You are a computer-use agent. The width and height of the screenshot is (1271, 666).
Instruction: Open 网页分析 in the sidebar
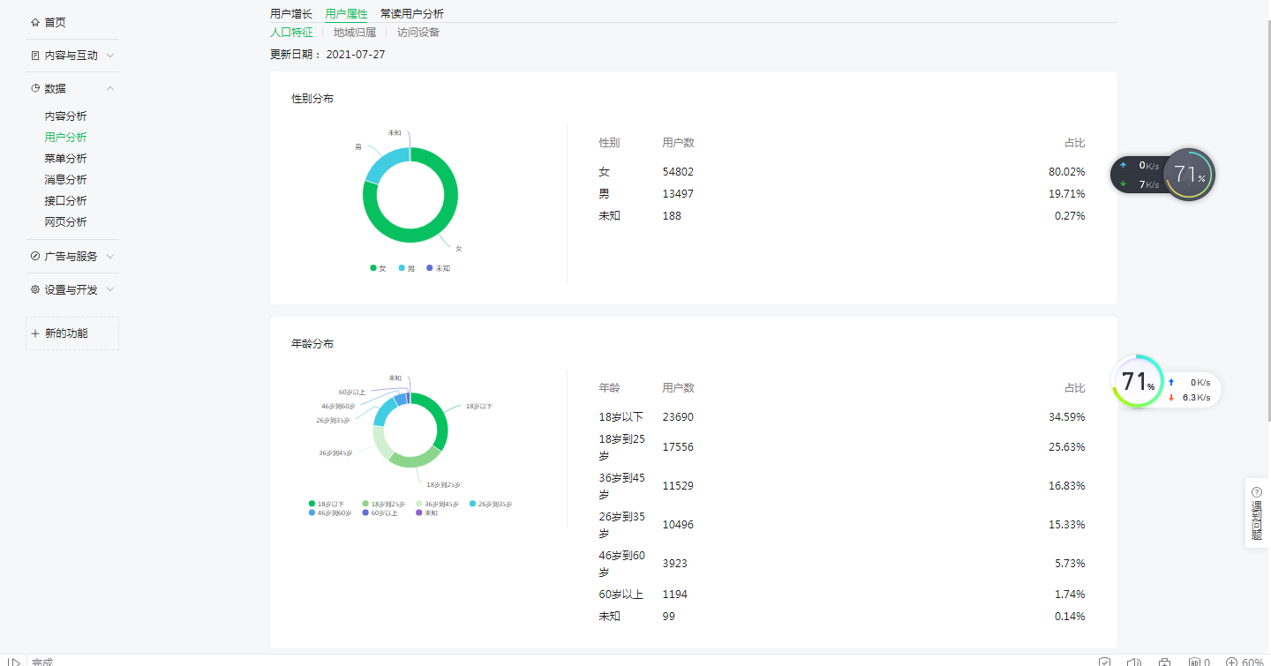click(66, 222)
